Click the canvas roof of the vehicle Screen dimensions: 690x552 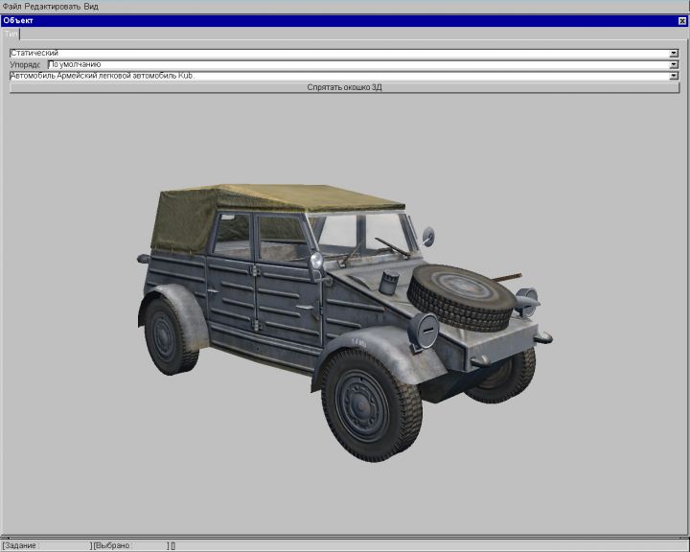tap(278, 199)
